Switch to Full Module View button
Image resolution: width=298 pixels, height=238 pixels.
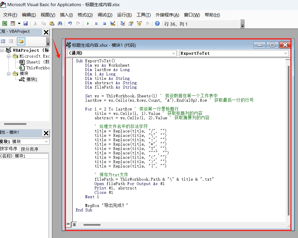(74, 225)
